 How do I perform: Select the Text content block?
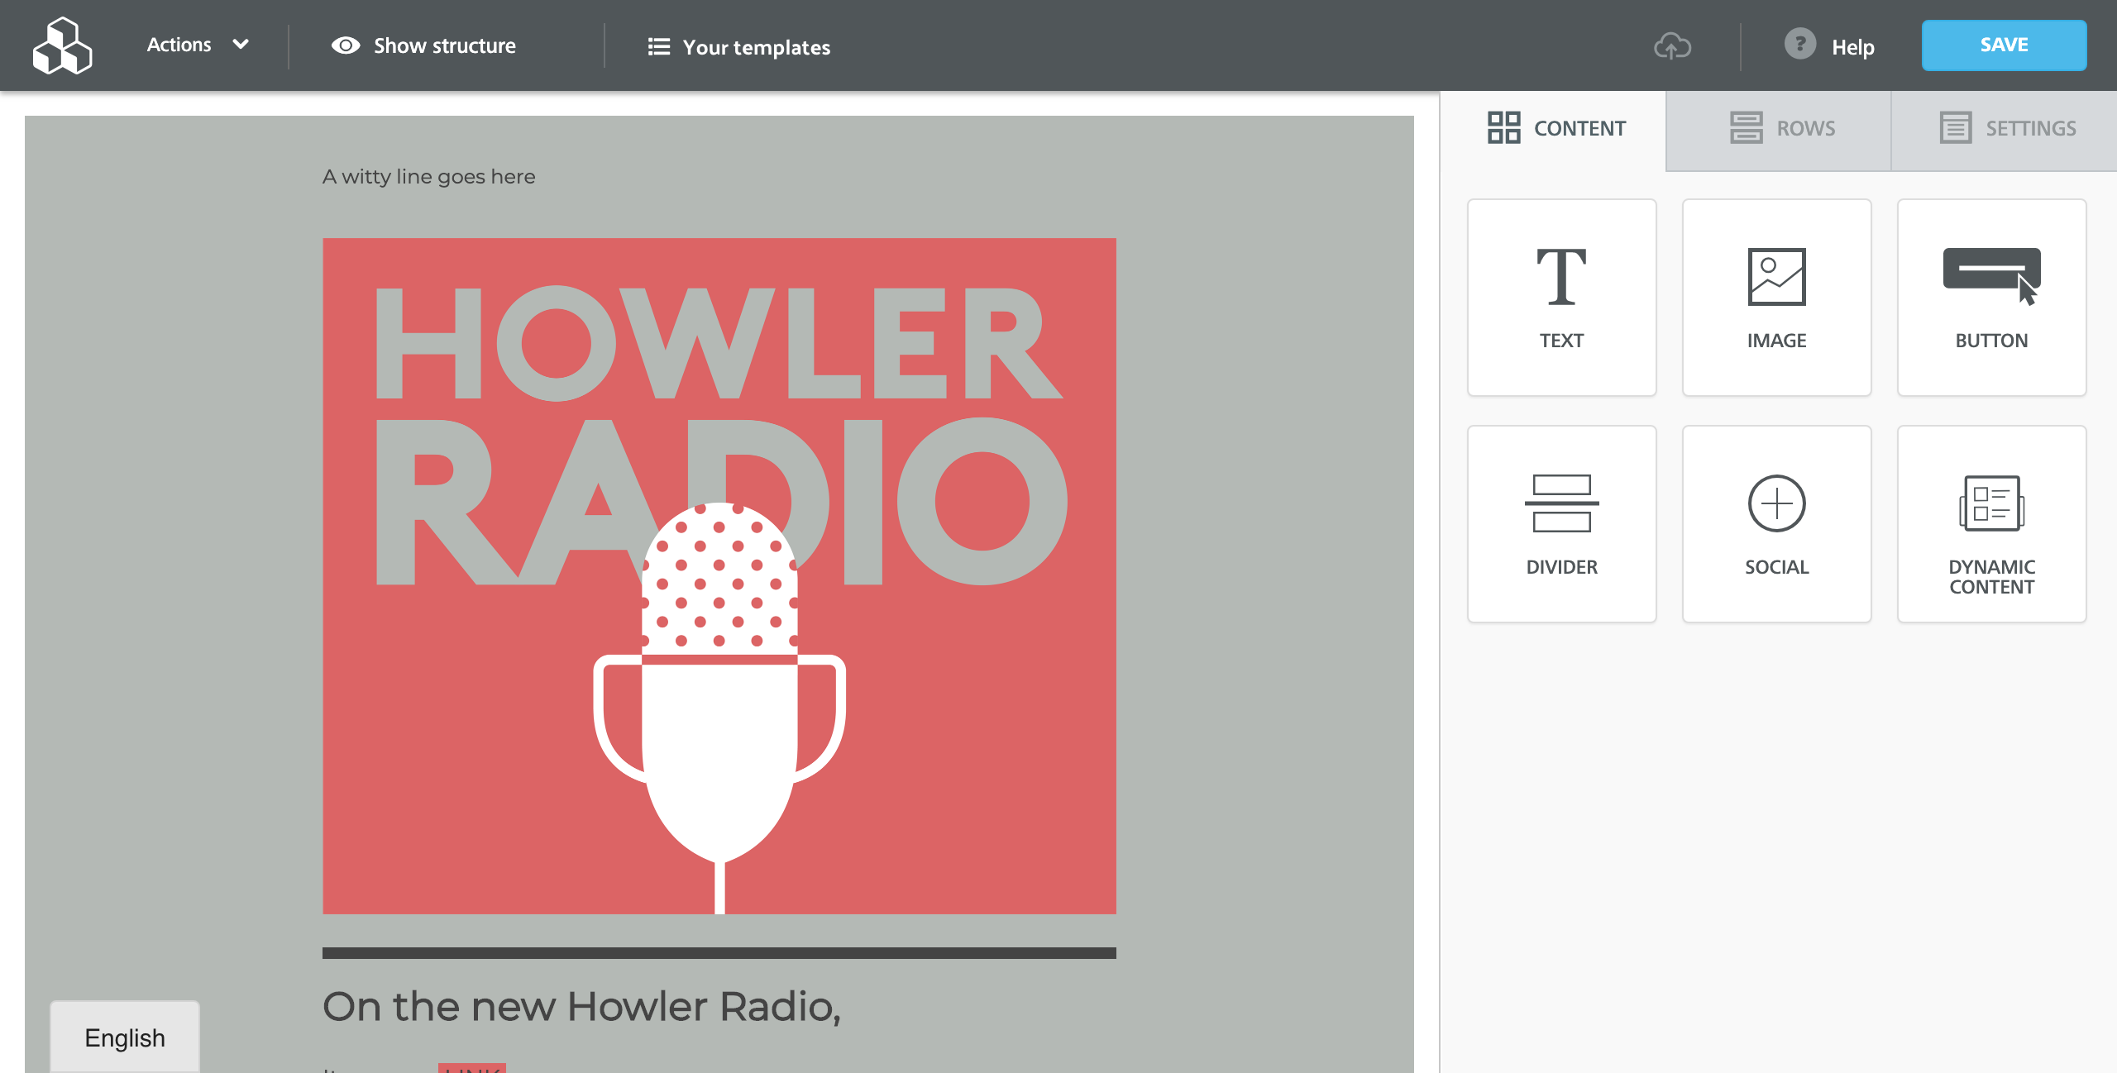point(1561,298)
